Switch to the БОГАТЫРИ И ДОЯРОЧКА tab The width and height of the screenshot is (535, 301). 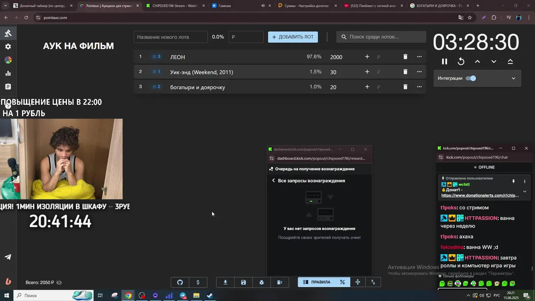(x=441, y=6)
